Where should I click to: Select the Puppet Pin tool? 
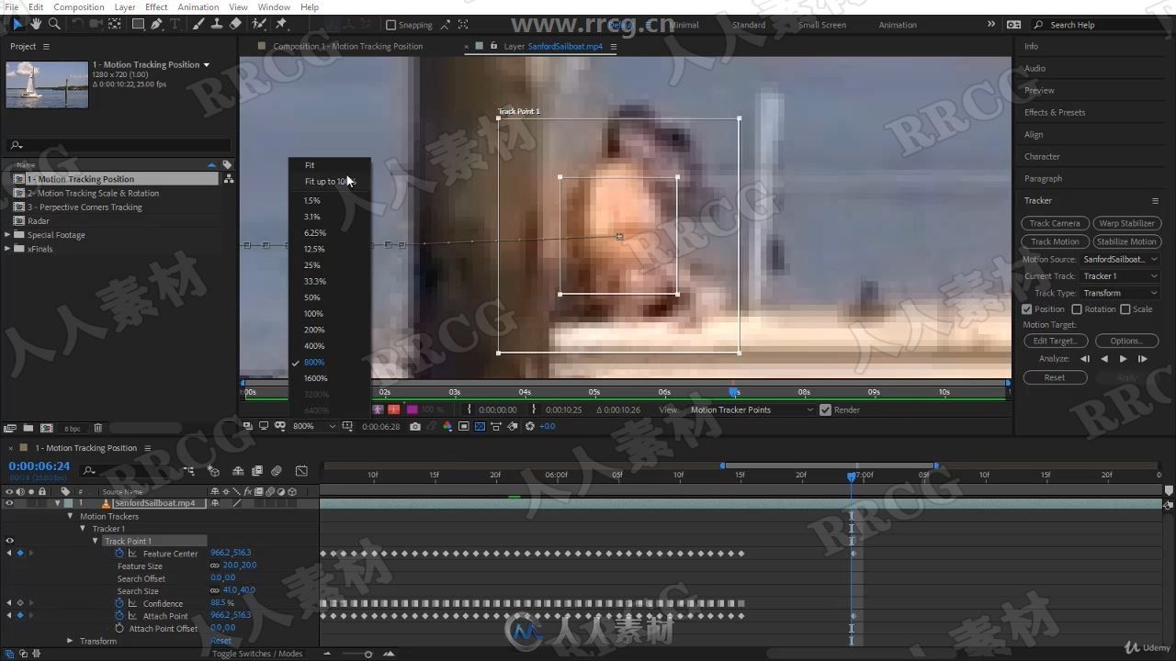(x=281, y=24)
